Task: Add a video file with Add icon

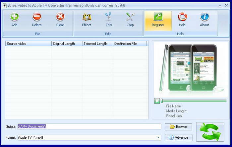Action: coord(14,20)
